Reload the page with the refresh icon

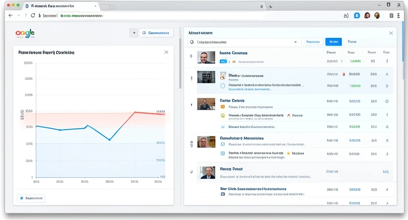[x=33, y=15]
